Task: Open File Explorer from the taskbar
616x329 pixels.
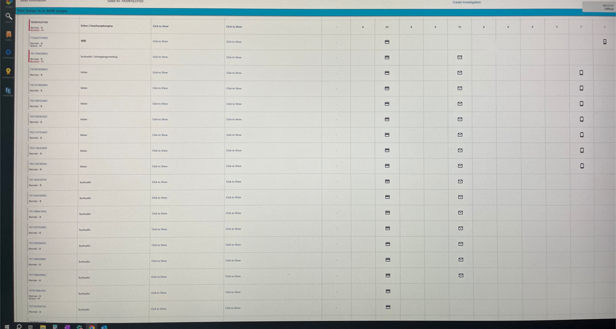Action: click(43, 327)
